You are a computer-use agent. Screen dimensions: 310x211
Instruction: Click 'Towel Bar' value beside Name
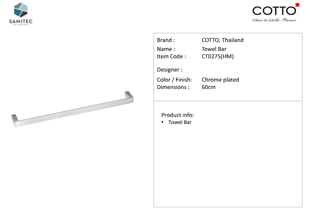click(x=214, y=49)
